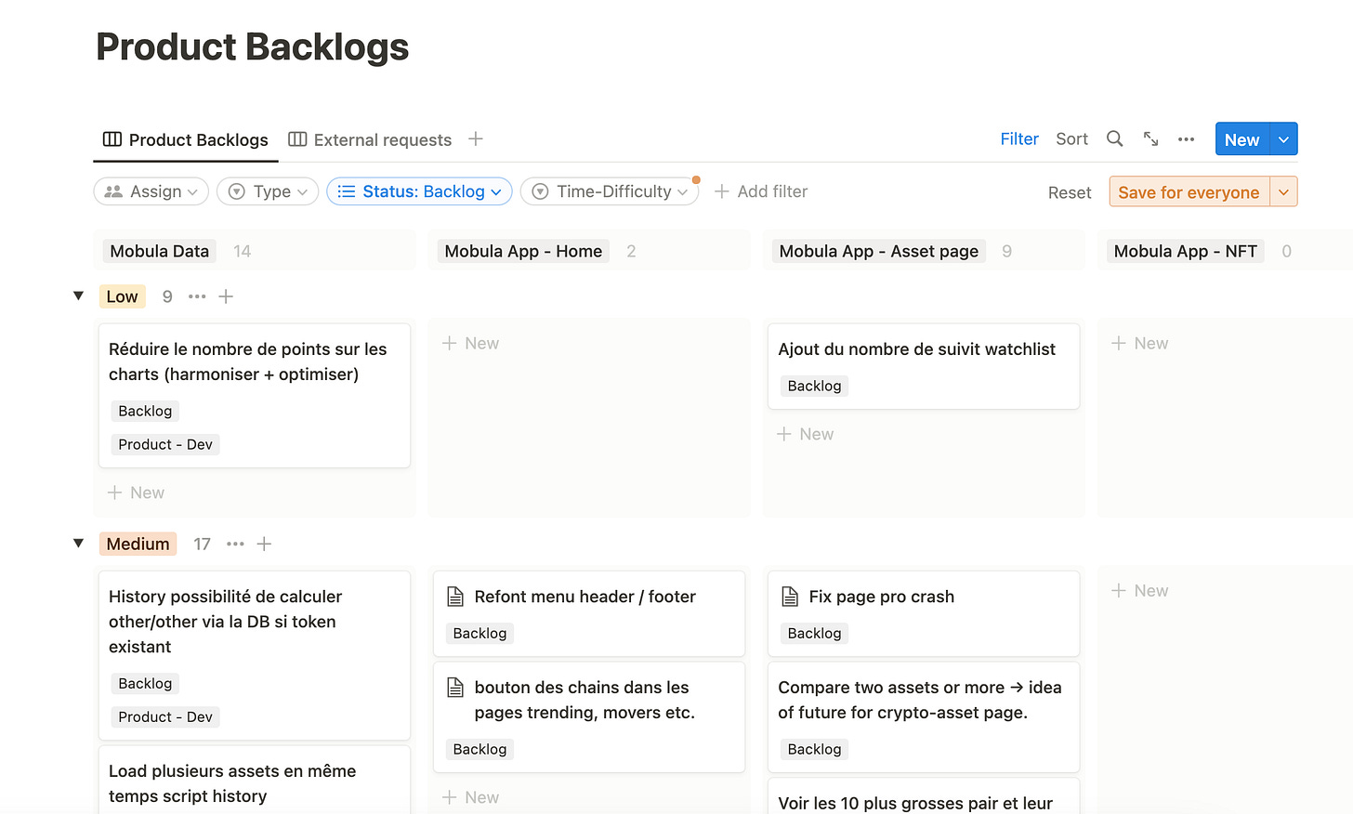The image size is (1353, 814).
Task: Switch to Product Backlogs tab
Action: 186,139
